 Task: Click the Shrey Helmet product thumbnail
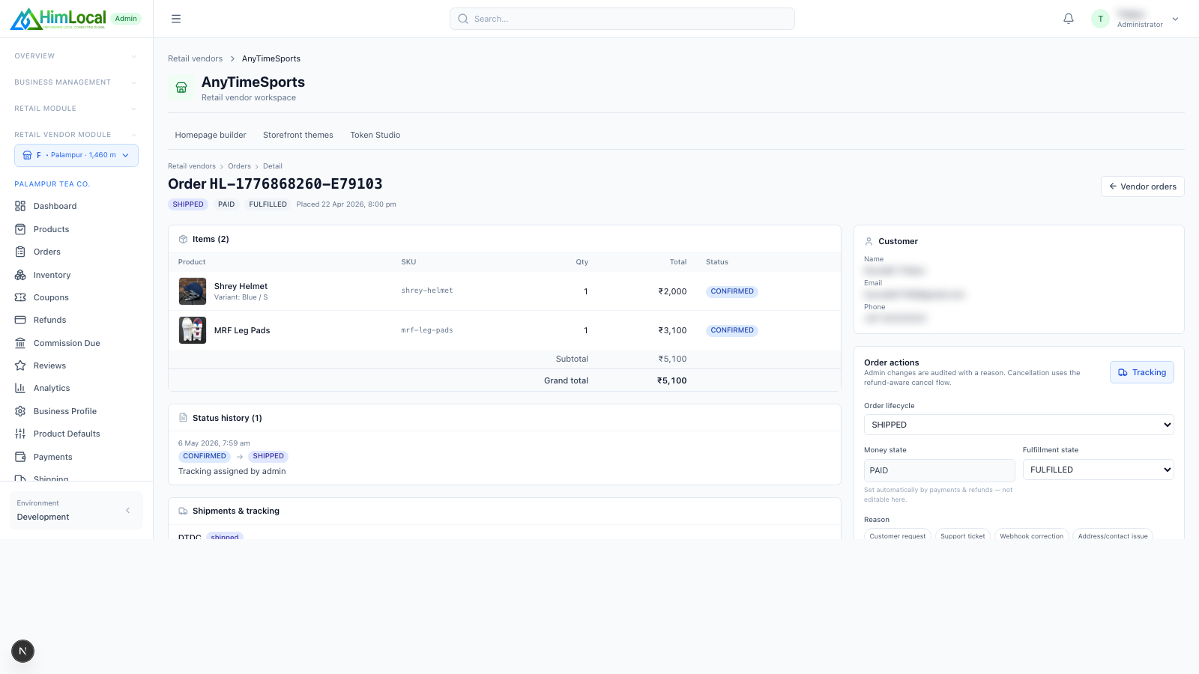(x=193, y=291)
